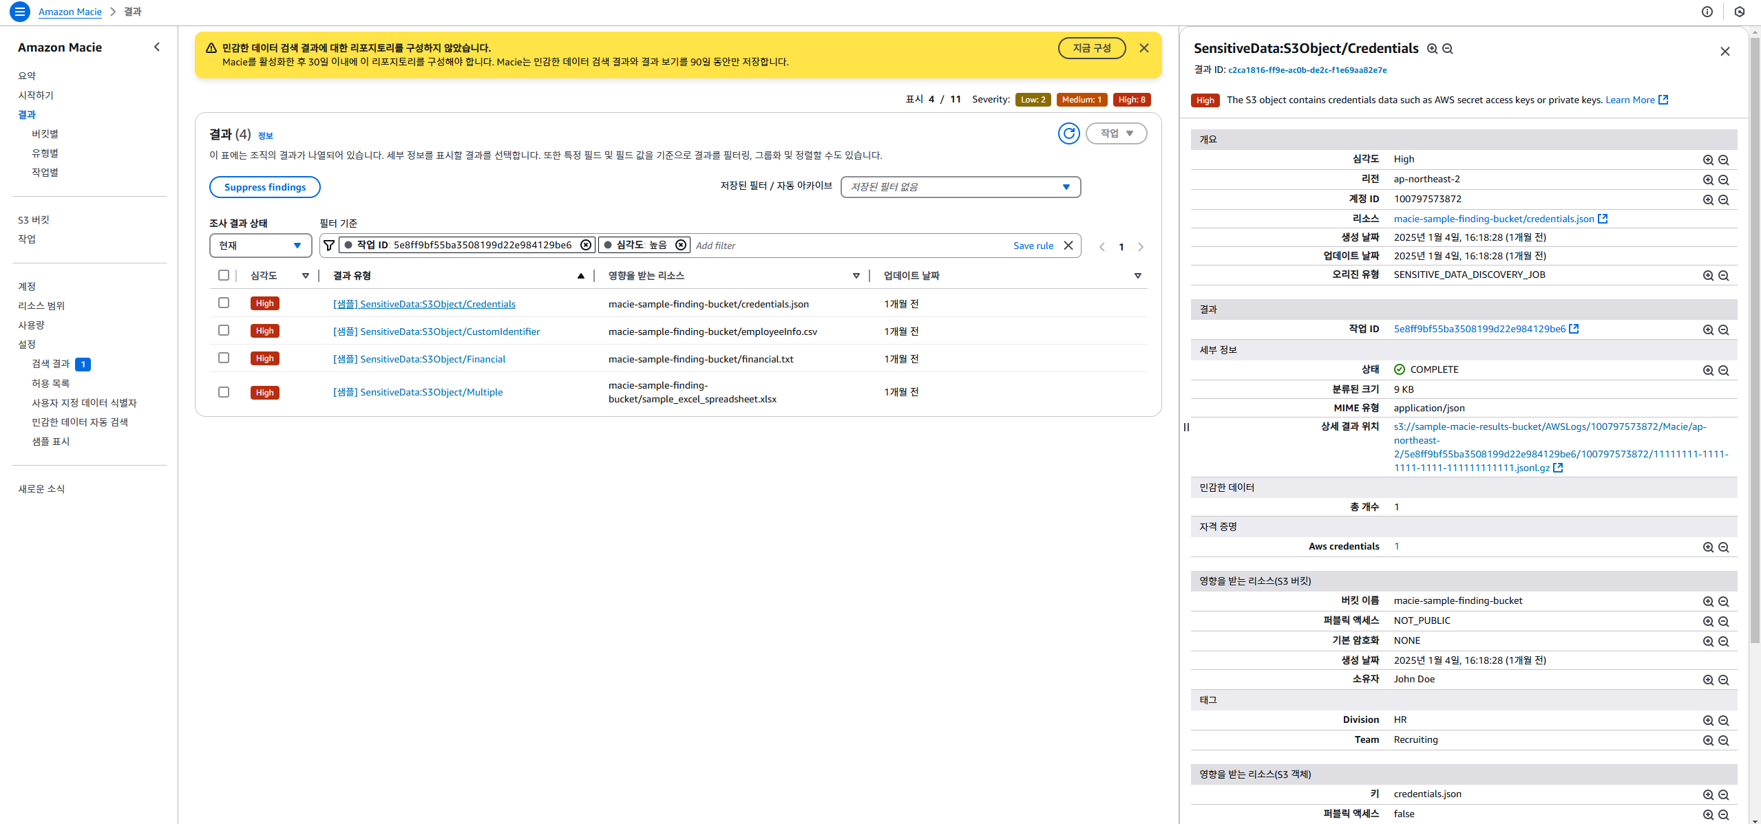
Task: Click the refresh results icon button
Action: coord(1068,133)
